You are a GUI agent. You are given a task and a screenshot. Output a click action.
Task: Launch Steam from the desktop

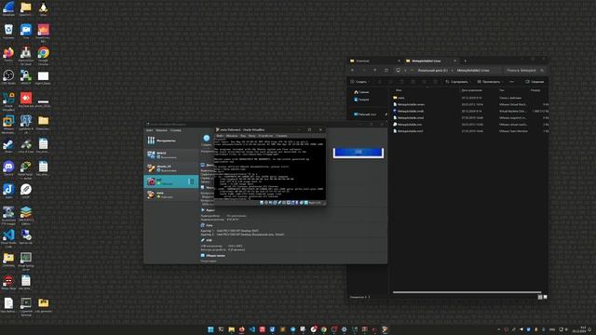click(x=8, y=145)
